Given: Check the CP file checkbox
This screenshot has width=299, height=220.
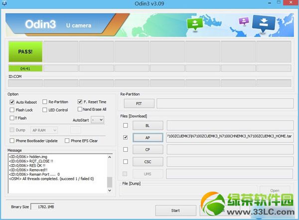Looking at the screenshot, I should click(x=126, y=149).
